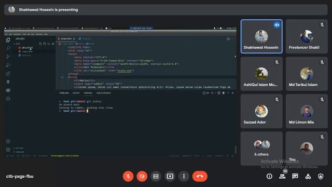This screenshot has height=187, width=332.
Task: Select the Shakhawat Hossein participant tile
Action: 261,36
